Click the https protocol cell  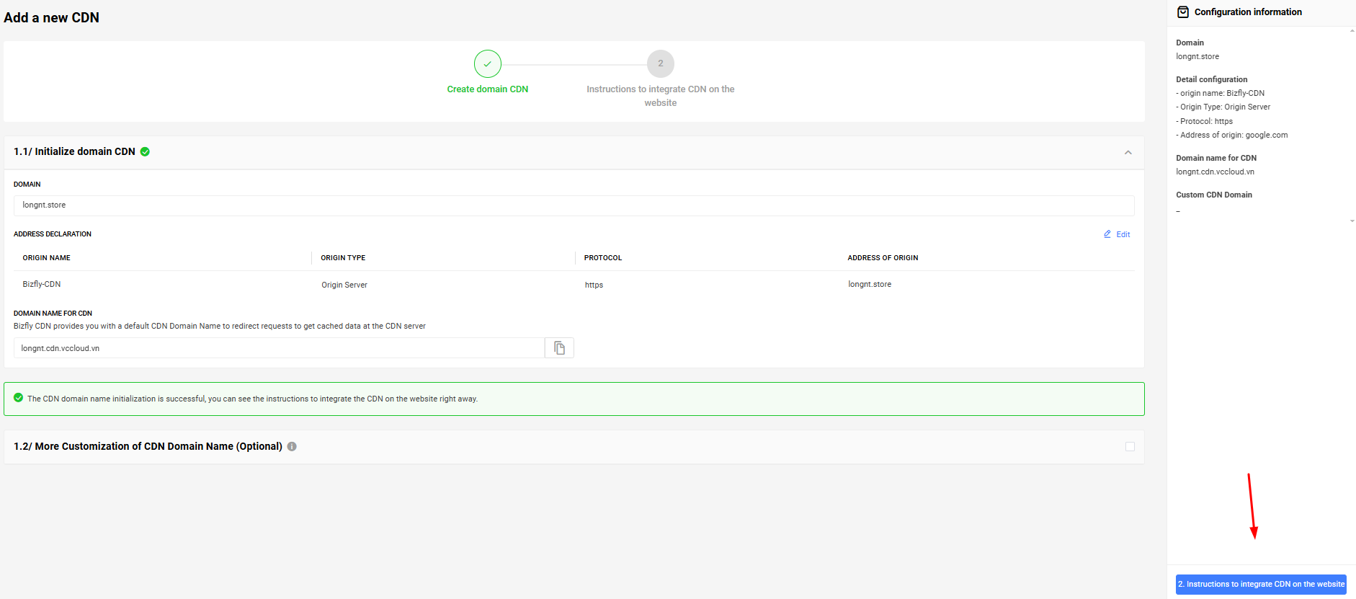click(594, 285)
